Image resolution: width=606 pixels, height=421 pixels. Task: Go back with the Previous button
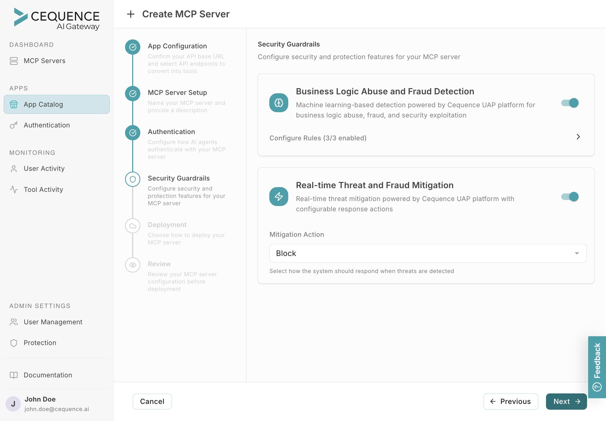[511, 401]
